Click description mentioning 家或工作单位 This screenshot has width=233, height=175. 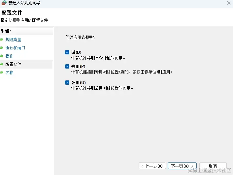point(122,72)
